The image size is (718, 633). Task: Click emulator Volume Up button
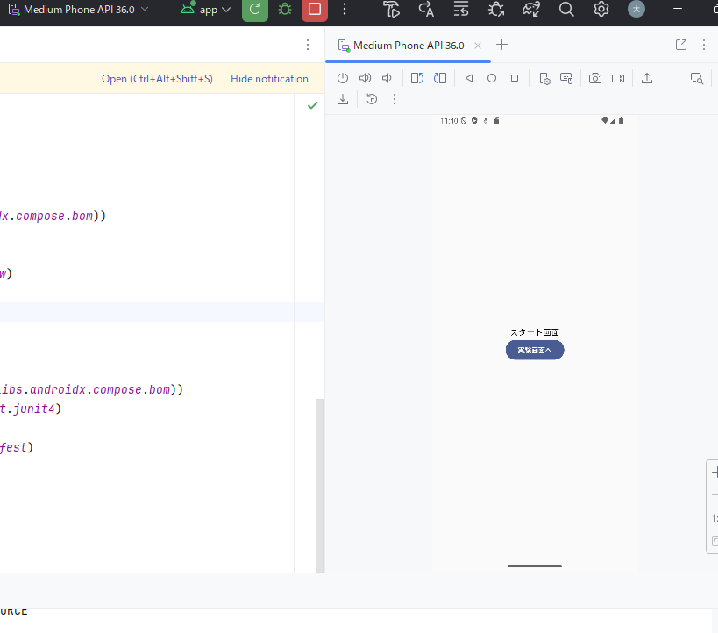coord(365,78)
